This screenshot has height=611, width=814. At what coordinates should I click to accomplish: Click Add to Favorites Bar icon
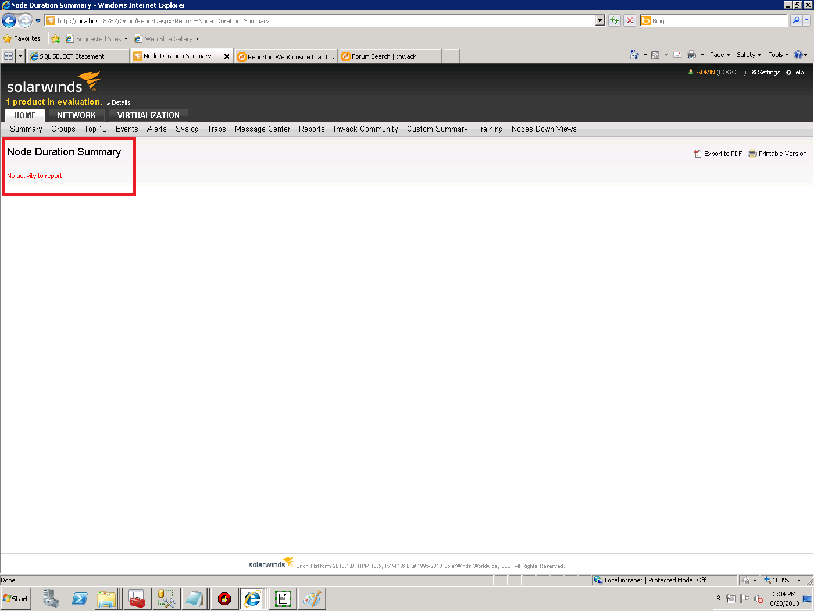(x=56, y=39)
